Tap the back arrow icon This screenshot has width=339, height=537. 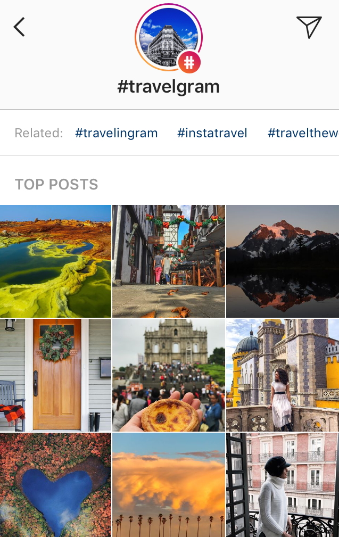pos(19,27)
